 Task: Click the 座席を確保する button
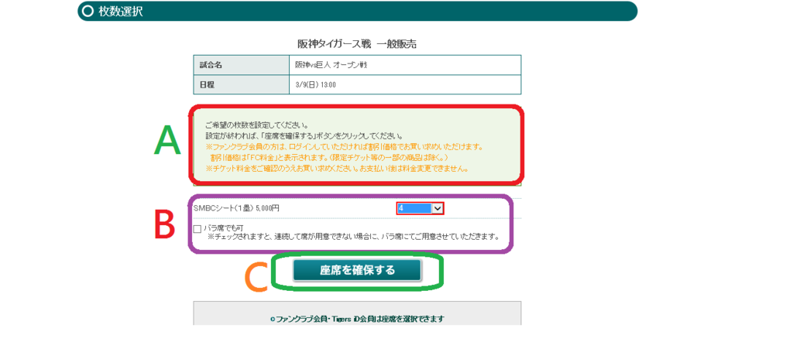[x=356, y=270]
